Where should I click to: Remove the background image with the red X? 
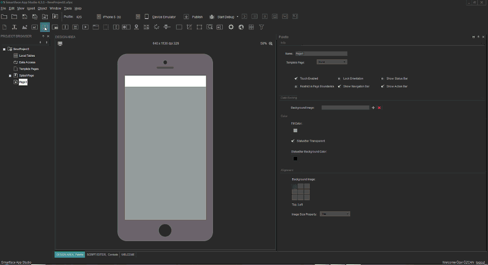point(380,107)
